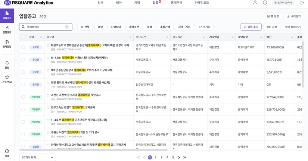Star the 5~8호선 엘리베이터 notice

pyautogui.click(x=48, y=58)
